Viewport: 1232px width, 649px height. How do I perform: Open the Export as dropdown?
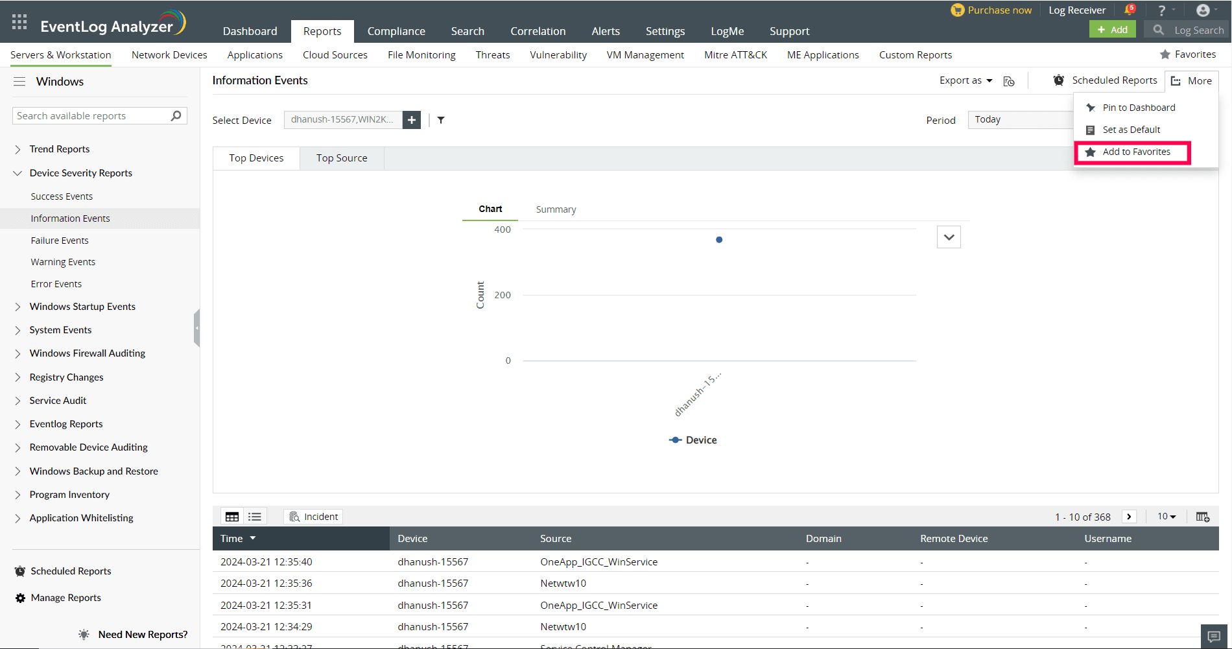(x=965, y=80)
